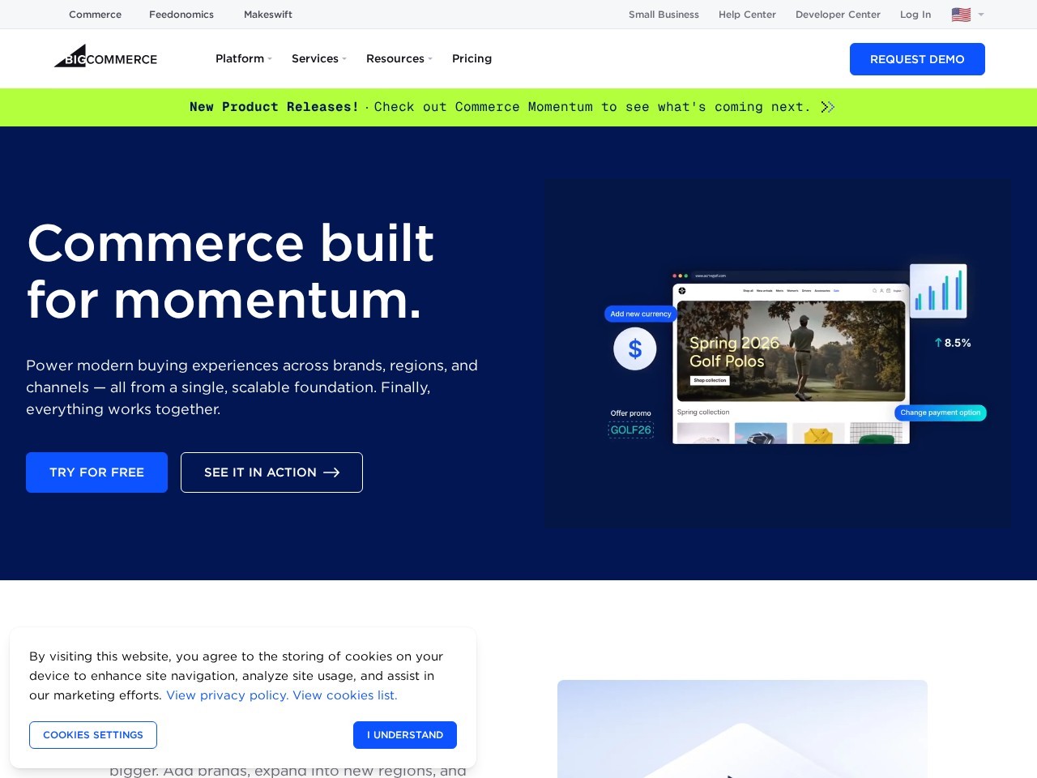
Task: Open the Help Center link
Action: coord(747,15)
